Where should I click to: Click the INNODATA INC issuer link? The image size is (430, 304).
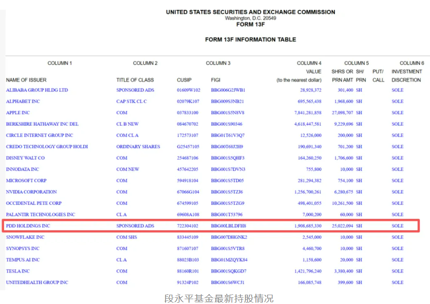(x=23, y=169)
